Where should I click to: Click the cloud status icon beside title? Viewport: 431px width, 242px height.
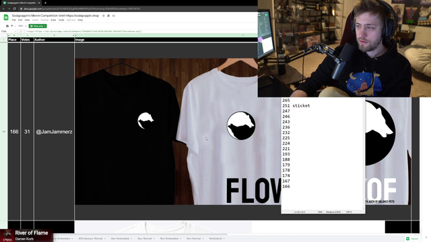(114, 15)
